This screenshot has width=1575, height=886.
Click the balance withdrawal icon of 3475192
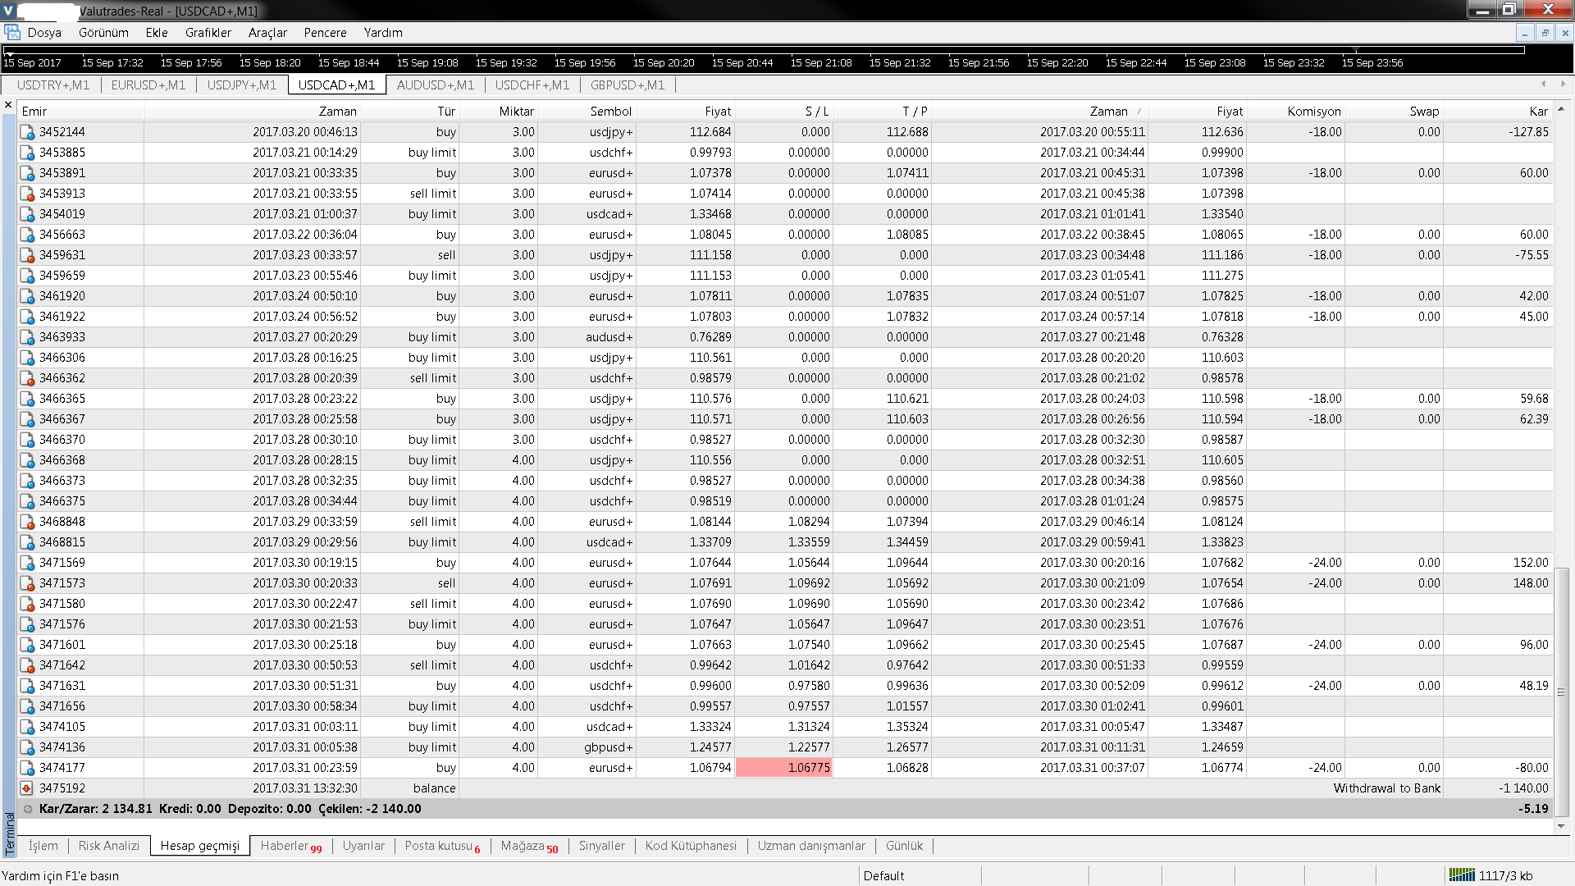pos(27,788)
